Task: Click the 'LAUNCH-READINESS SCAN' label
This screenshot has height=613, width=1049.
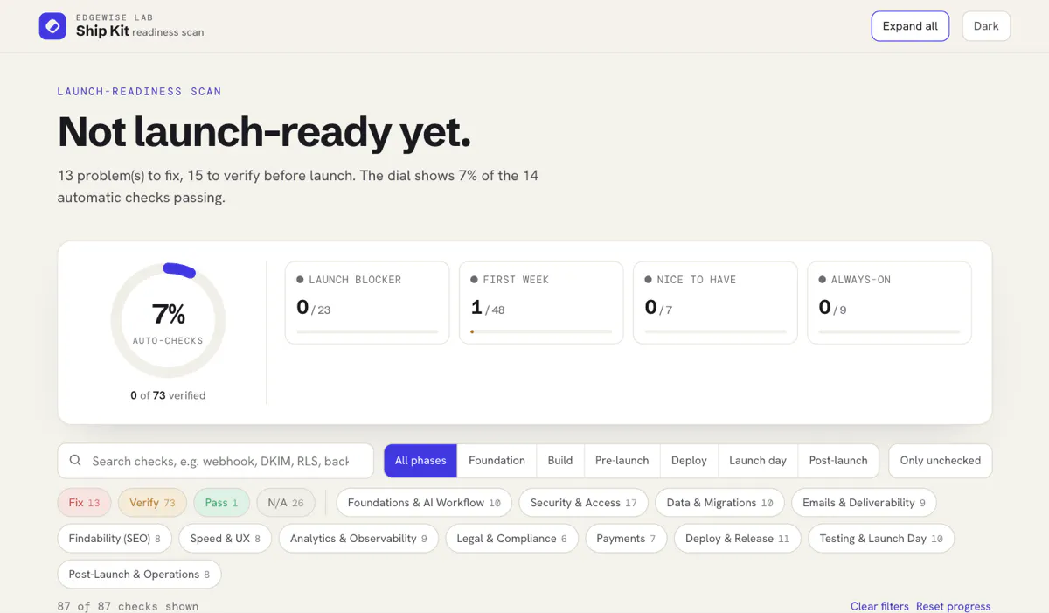Action: [x=139, y=91]
